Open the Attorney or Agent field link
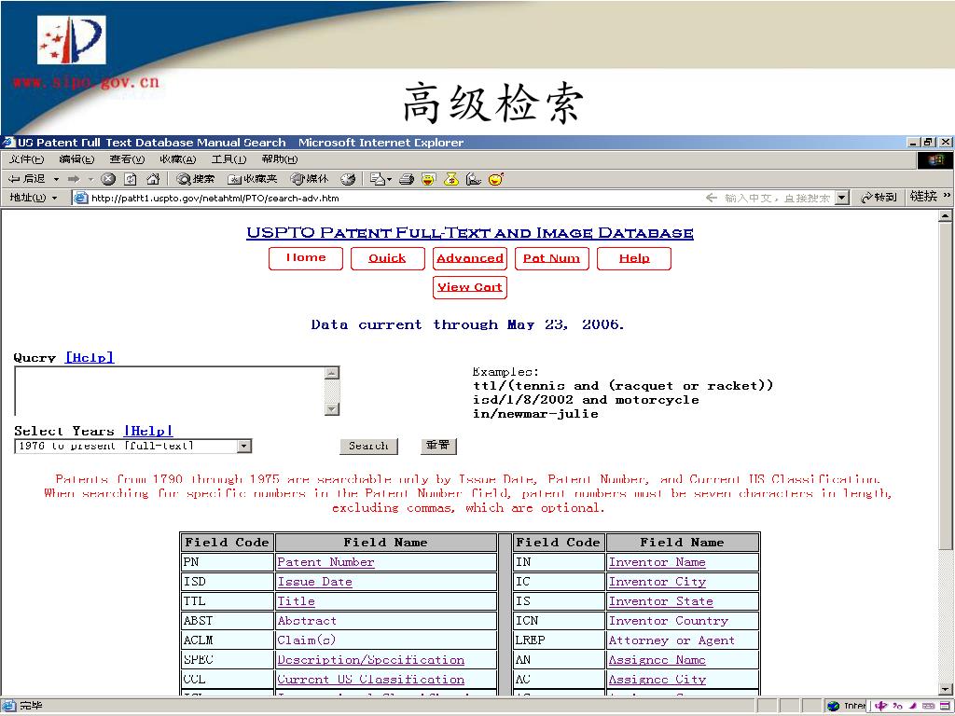Viewport: 955px width, 716px height. coord(671,640)
